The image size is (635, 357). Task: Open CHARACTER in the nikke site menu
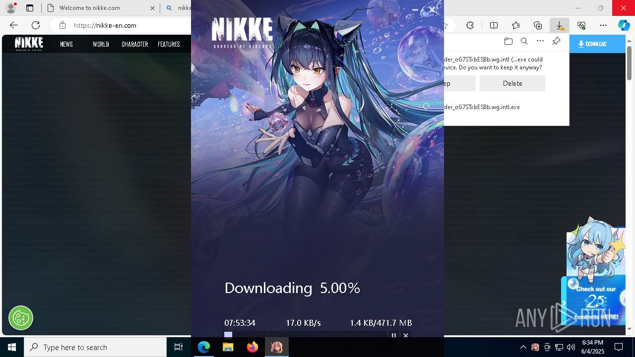click(x=135, y=44)
